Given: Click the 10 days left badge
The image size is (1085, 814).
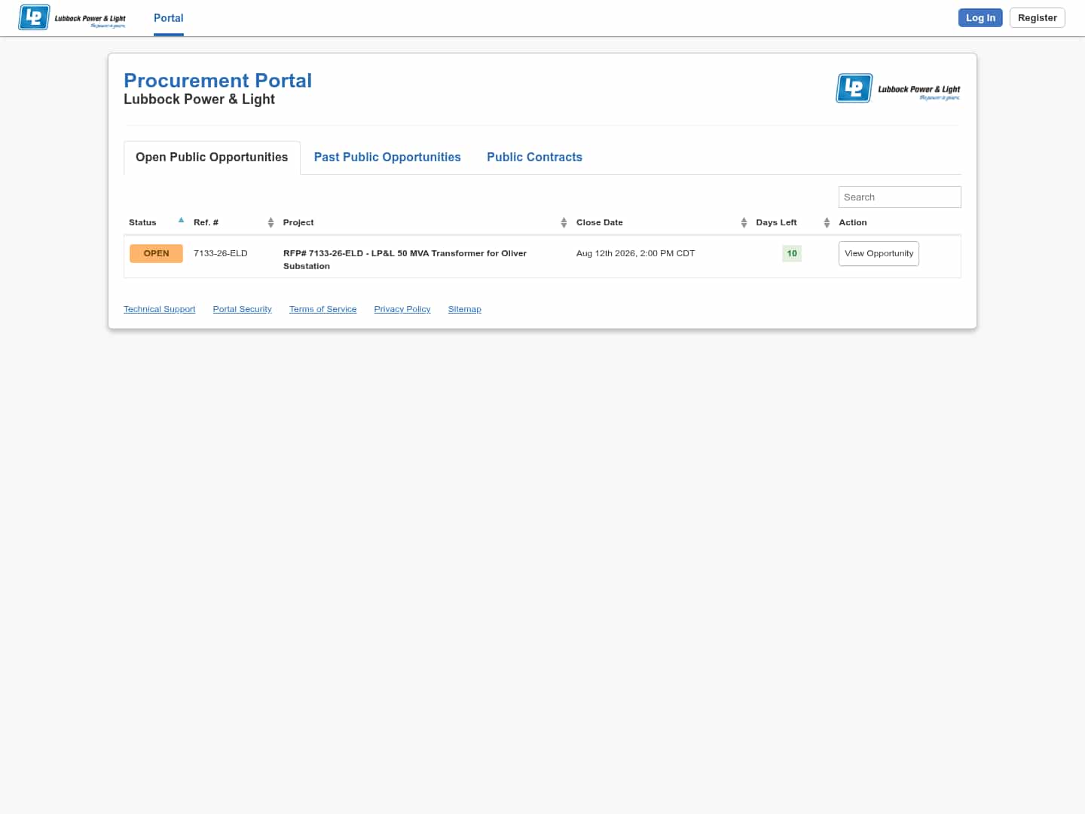Looking at the screenshot, I should 792,254.
